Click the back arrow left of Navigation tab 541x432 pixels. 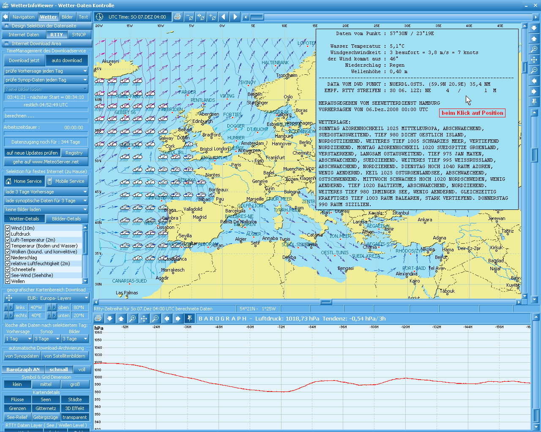coord(5,17)
